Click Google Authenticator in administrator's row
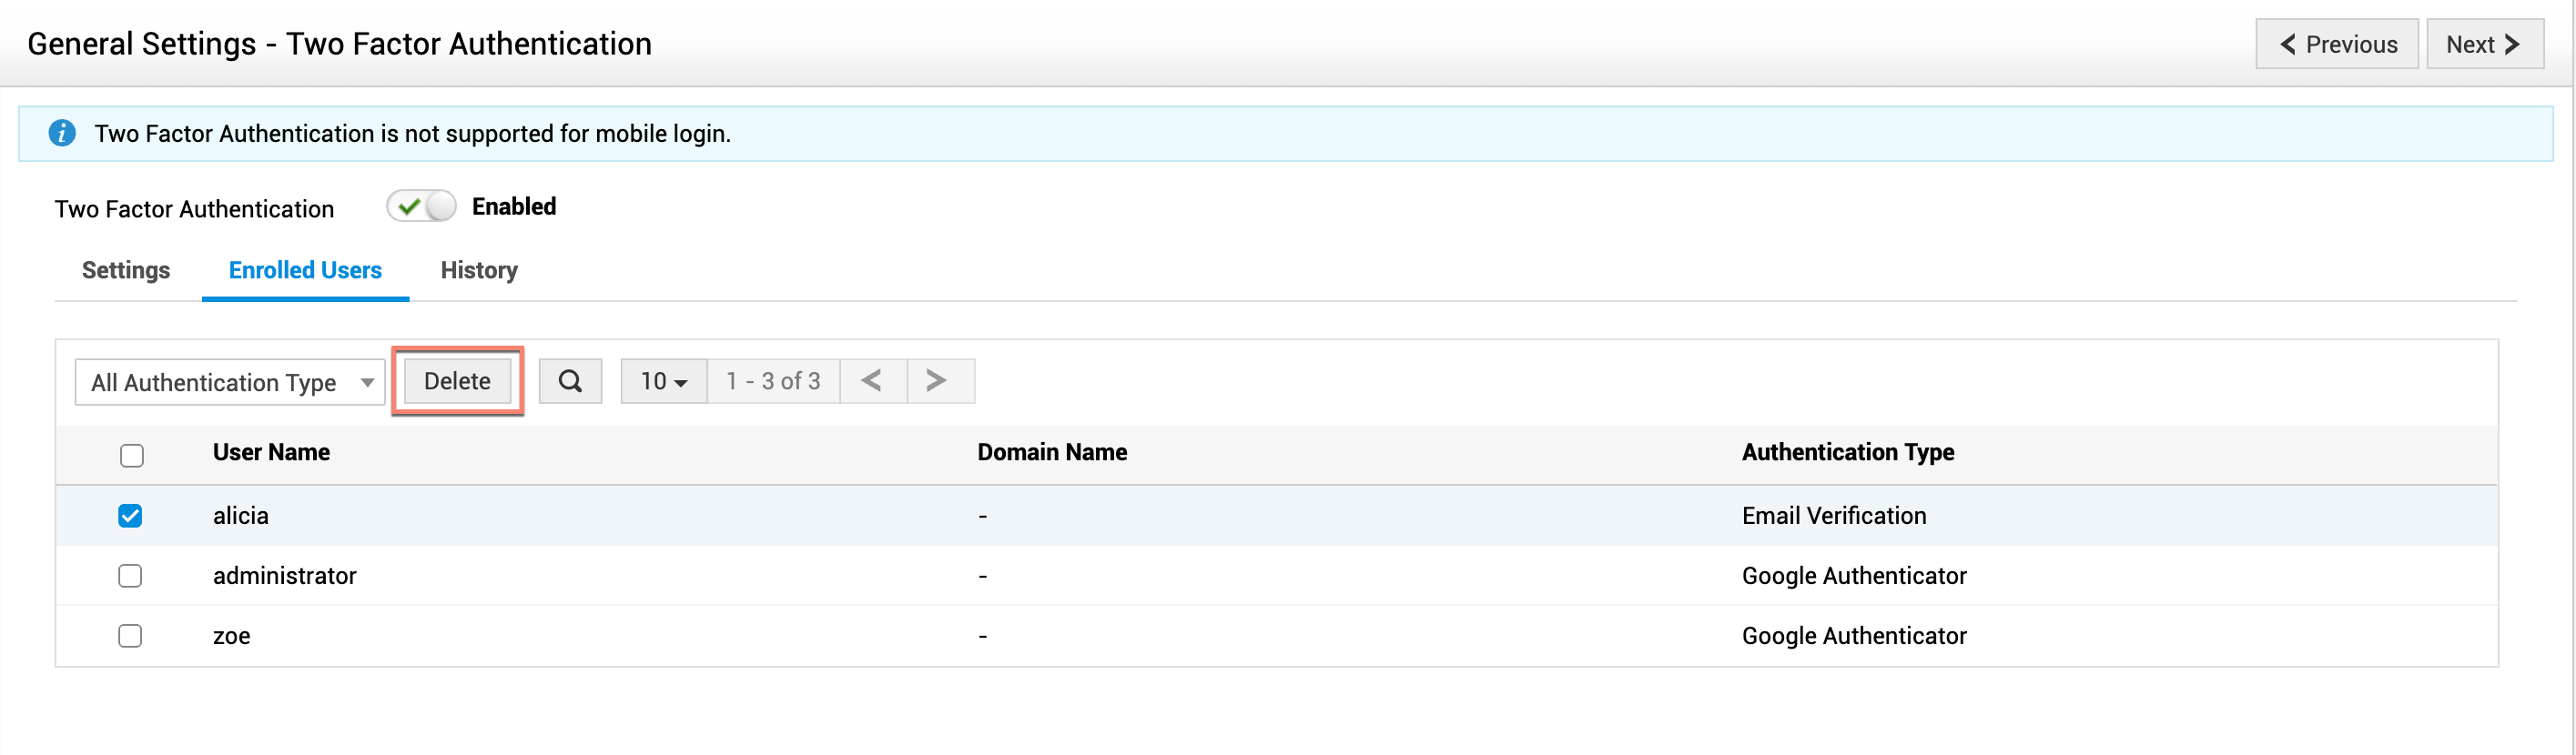Viewport: 2576px width, 755px height. (x=1854, y=575)
